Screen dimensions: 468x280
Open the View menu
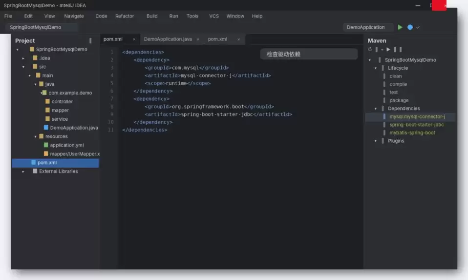point(49,16)
